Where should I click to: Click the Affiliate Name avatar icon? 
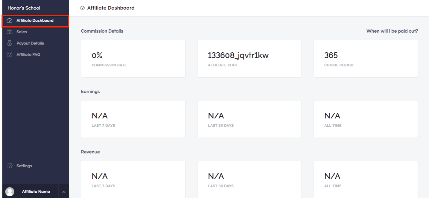pos(10,192)
